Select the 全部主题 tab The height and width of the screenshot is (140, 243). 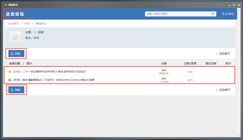pyautogui.click(x=14, y=64)
